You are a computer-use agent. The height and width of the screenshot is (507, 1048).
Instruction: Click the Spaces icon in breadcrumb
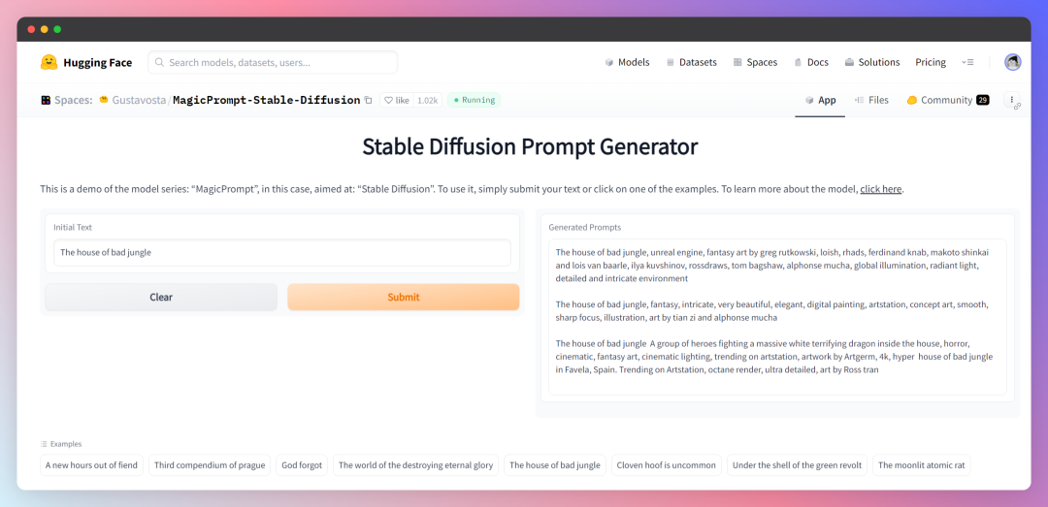(x=46, y=100)
